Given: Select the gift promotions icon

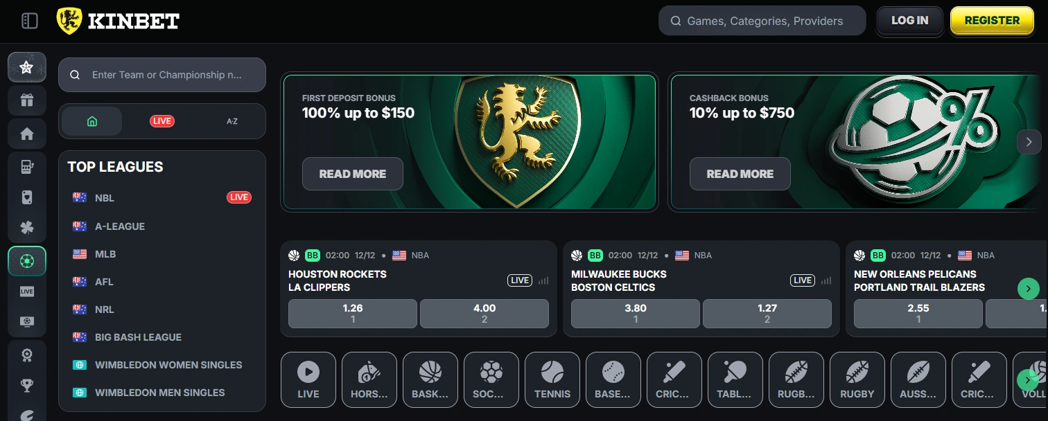Looking at the screenshot, I should [x=26, y=100].
